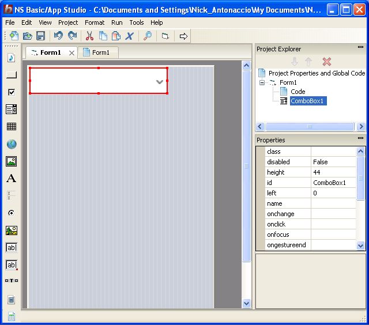This screenshot has height=325, width=369.
Task: Click the Properties list scroll up arrow
Action: [360, 151]
